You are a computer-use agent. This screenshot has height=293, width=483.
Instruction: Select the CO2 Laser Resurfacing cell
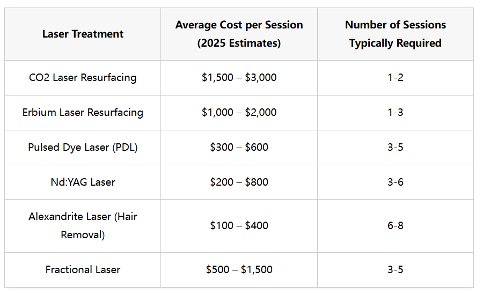pos(83,77)
